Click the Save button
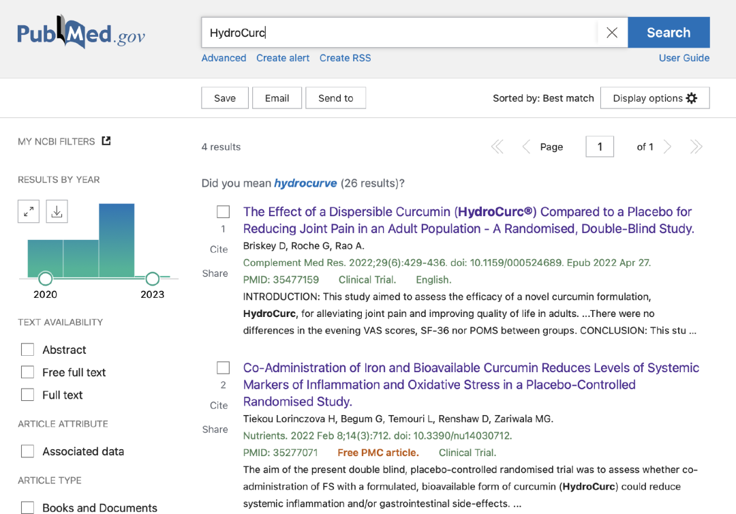Viewport: 736px width, 514px height. click(225, 98)
